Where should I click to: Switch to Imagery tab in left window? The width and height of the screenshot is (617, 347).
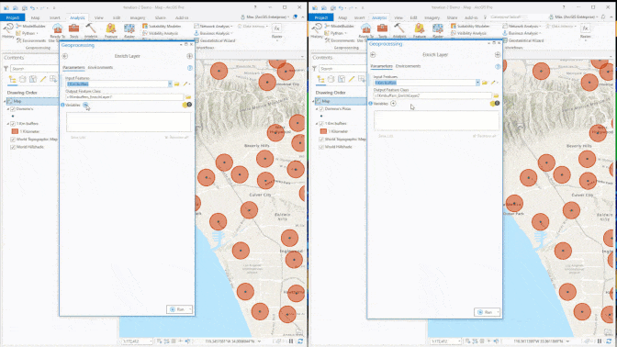[x=138, y=17]
